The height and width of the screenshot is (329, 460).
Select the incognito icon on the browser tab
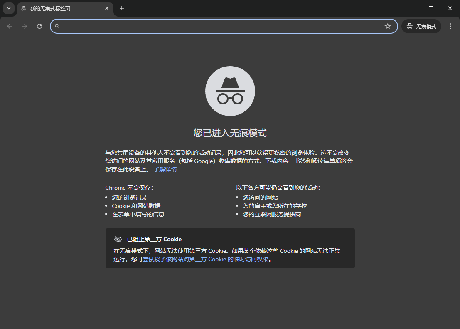coord(23,8)
